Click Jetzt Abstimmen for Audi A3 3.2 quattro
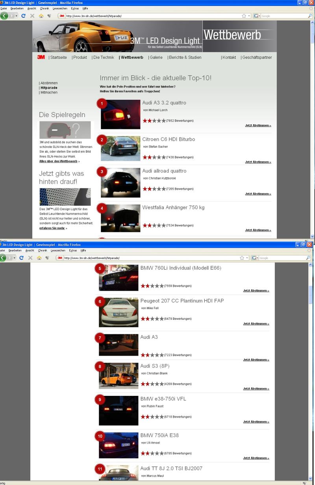 (258, 125)
